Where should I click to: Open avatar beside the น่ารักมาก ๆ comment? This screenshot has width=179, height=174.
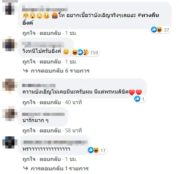(x=10, y=114)
